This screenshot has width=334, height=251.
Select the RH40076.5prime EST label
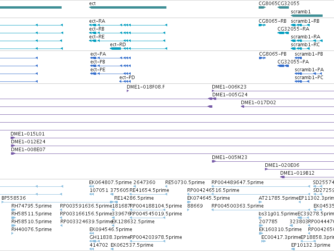click(x=31, y=230)
